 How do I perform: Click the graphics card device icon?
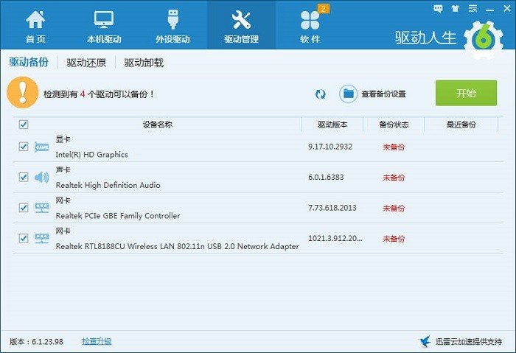(42, 147)
